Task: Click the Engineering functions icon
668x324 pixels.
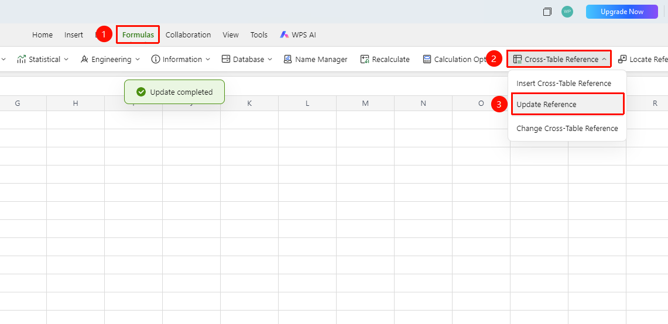Action: (x=84, y=59)
